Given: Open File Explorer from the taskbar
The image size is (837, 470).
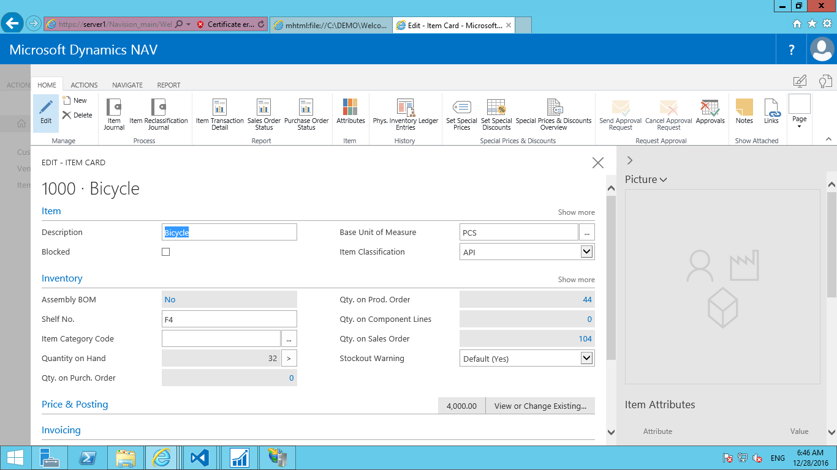Looking at the screenshot, I should pos(126,458).
